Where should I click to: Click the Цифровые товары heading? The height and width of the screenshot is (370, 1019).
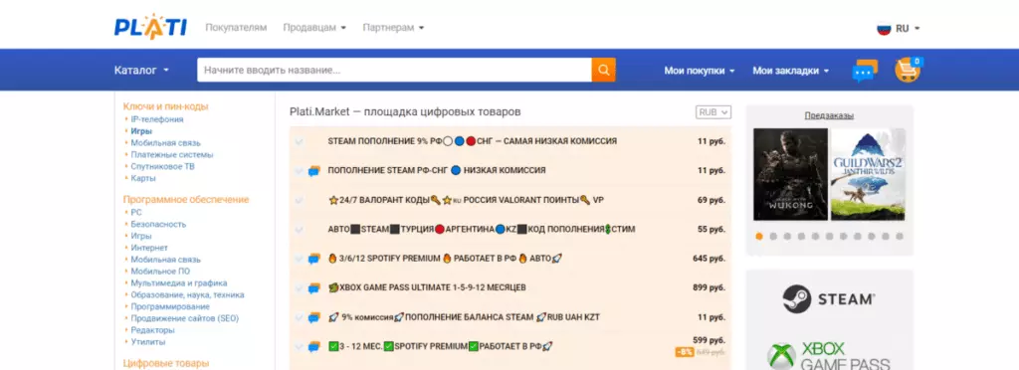pyautogui.click(x=166, y=363)
